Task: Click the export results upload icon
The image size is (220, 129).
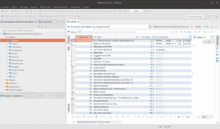Action: [171, 117]
